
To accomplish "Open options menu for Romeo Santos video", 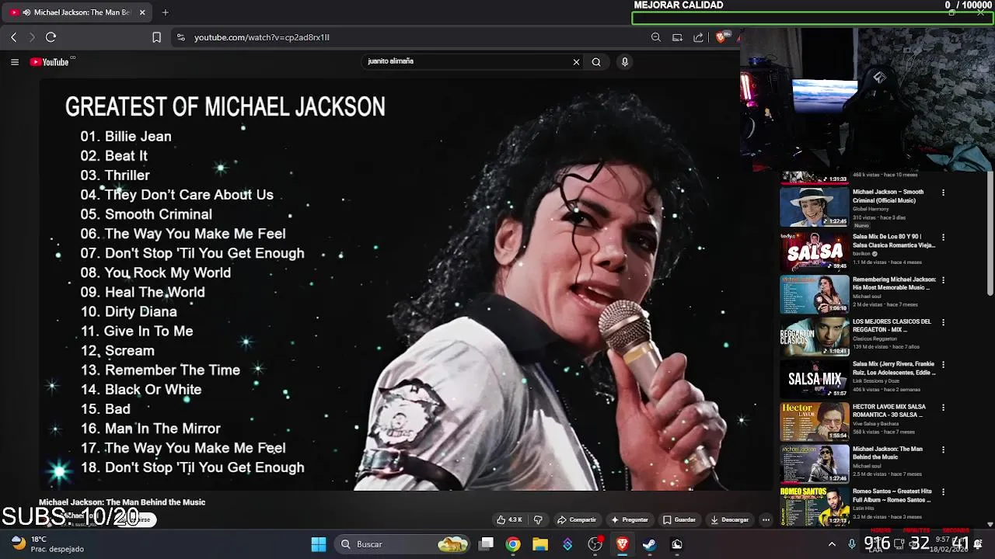I will [x=943, y=492].
